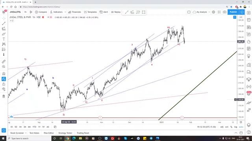This screenshot has height=141, width=252.
Task: Toggle percent scale mode
Action: [x=231, y=127]
